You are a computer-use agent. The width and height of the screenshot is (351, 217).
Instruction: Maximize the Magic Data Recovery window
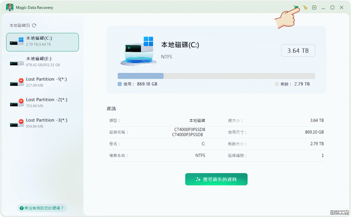click(x=332, y=7)
